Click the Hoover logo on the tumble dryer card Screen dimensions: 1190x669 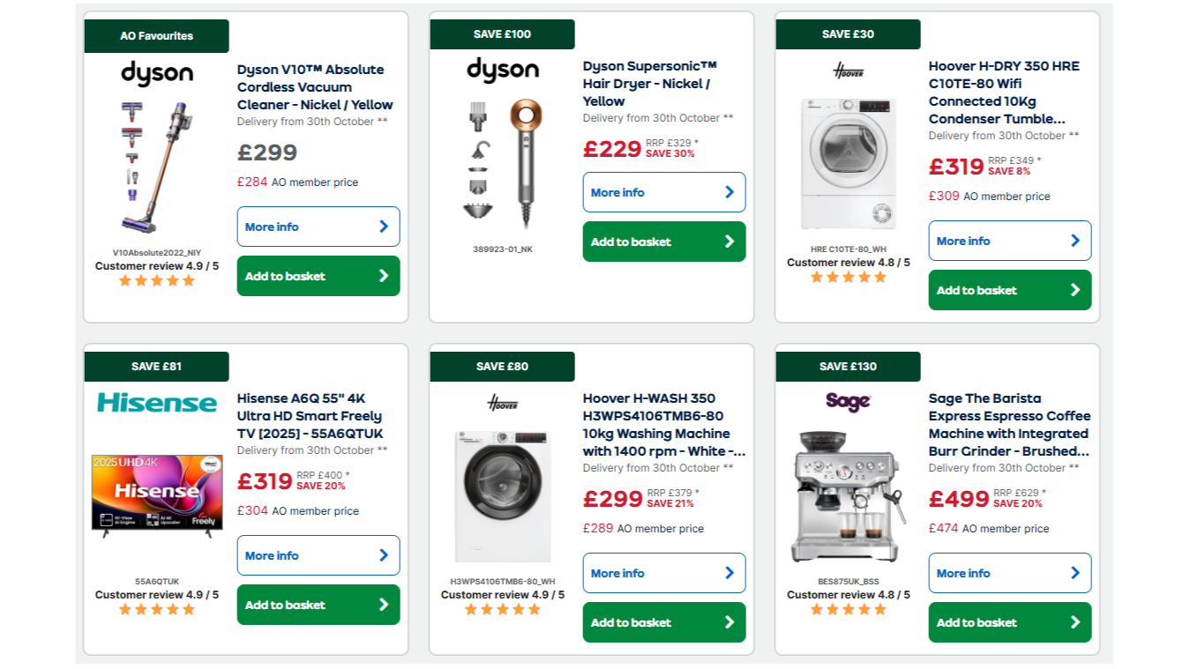(x=849, y=71)
